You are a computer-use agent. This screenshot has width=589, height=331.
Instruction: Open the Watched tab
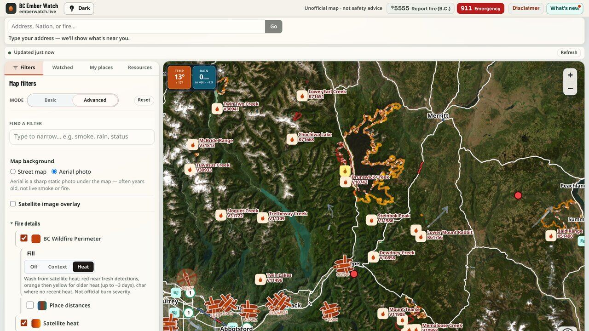point(63,68)
